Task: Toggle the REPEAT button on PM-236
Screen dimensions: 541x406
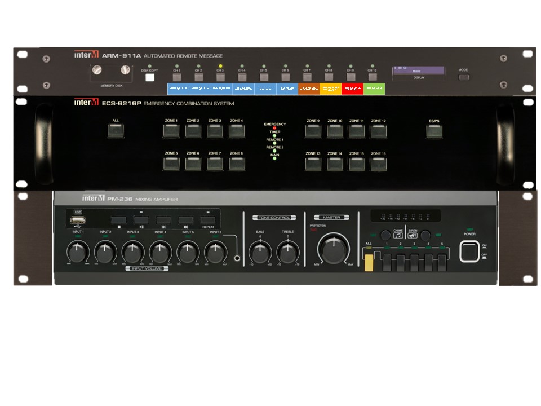Action: pyautogui.click(x=208, y=220)
